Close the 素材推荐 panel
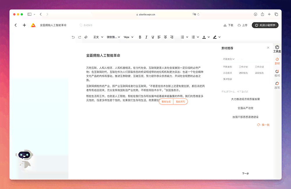Viewport: 291px width, 189px height. 268,48
